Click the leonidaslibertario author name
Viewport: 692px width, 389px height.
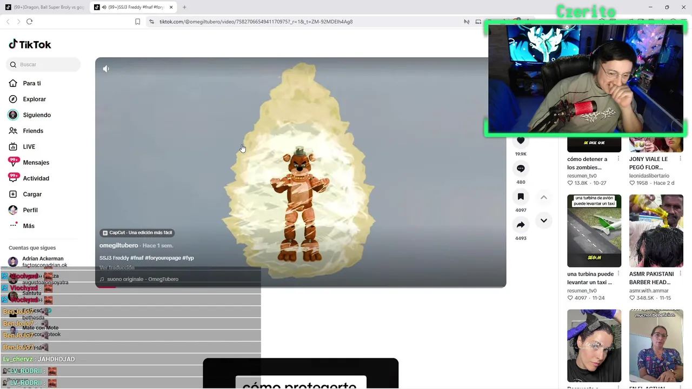649,176
